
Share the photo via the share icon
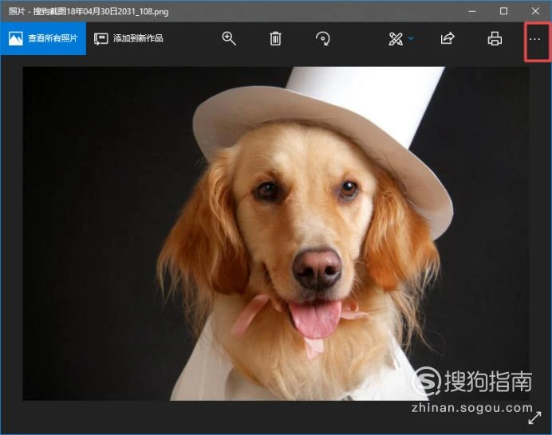pyautogui.click(x=448, y=39)
